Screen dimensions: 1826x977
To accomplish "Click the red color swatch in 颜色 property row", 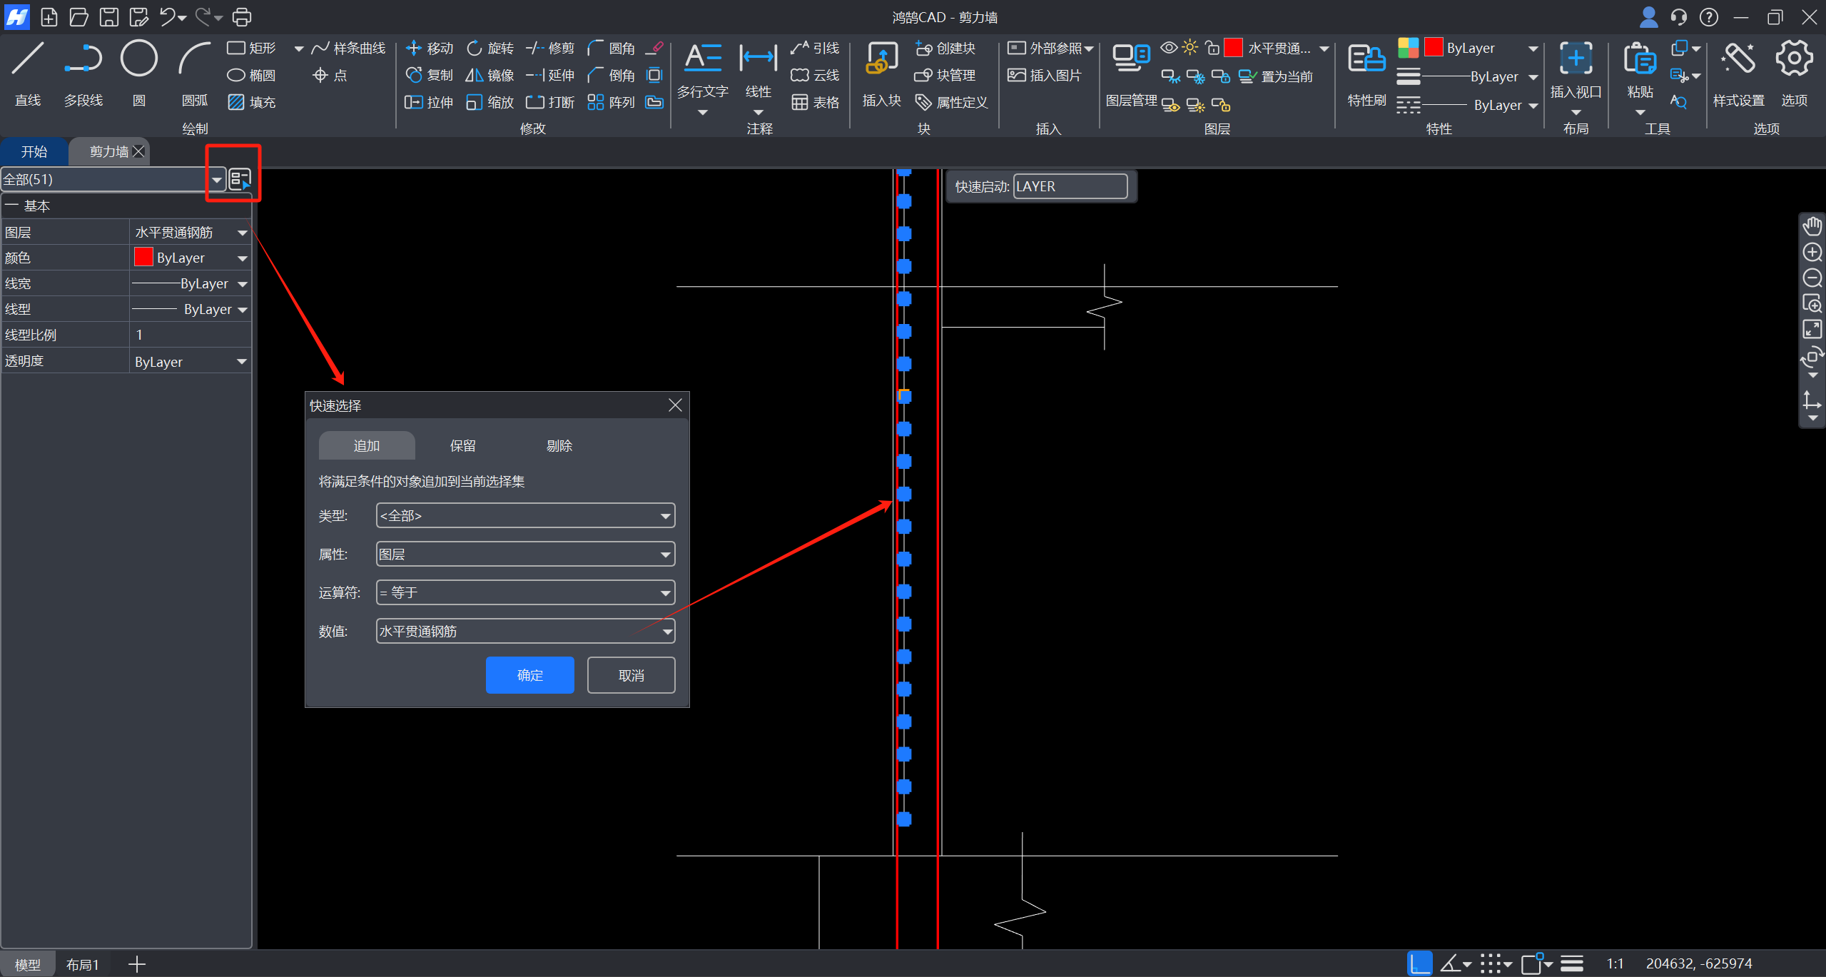I will click(143, 258).
